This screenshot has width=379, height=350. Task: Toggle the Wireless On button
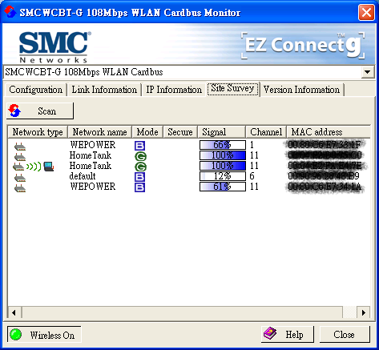click(44, 334)
